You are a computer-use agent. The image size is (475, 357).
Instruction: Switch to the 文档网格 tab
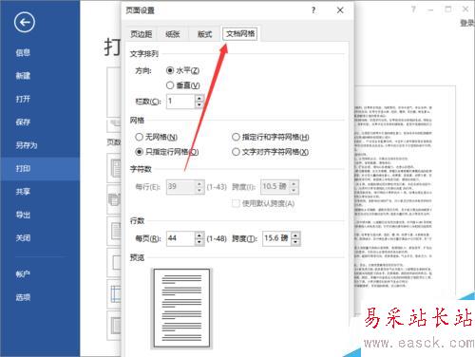(240, 33)
